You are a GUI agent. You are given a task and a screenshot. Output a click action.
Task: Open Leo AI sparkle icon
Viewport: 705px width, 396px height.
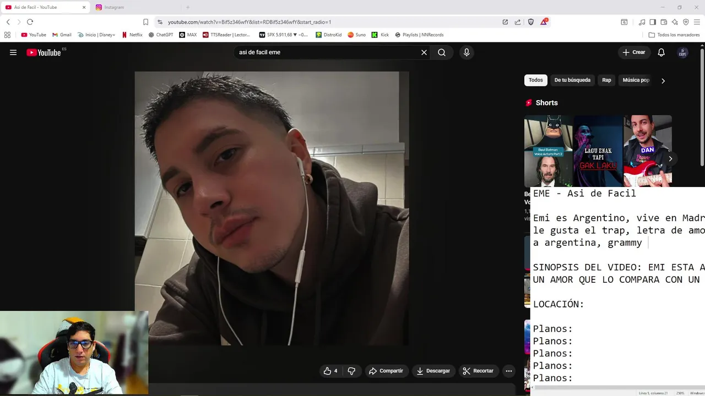point(675,22)
